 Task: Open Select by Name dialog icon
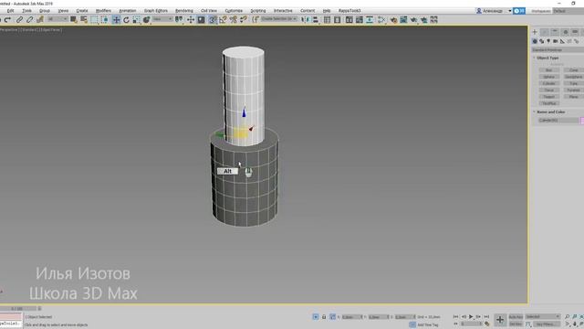[x=84, y=19]
